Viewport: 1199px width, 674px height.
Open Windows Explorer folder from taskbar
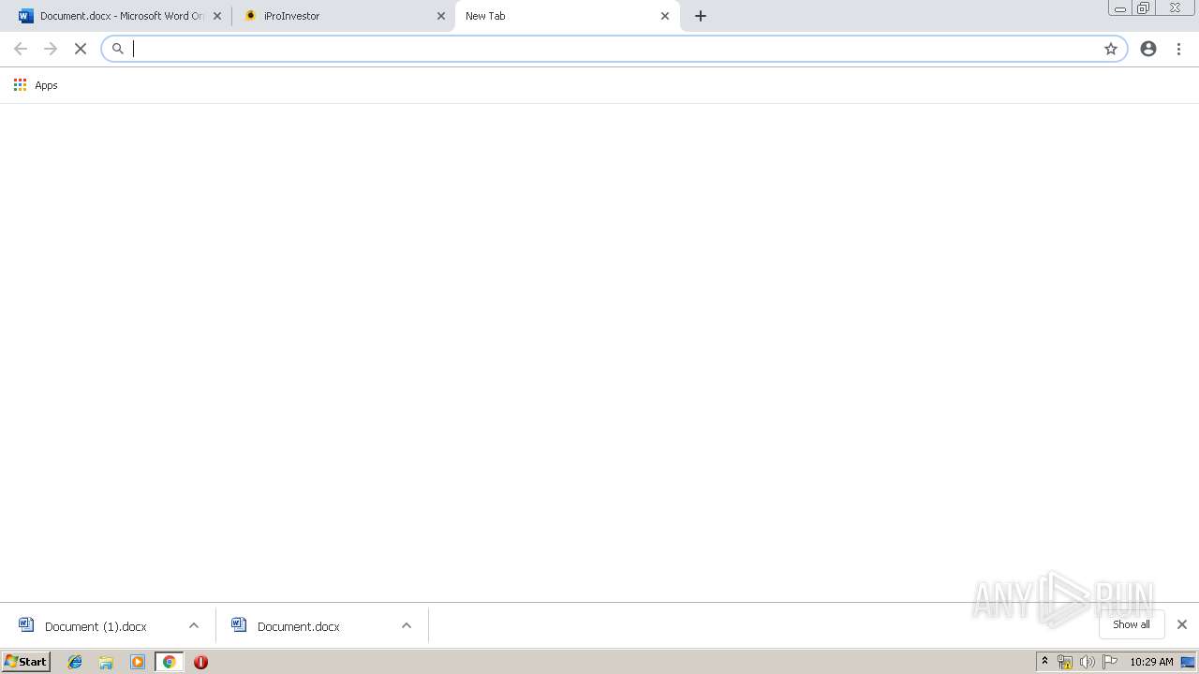click(106, 662)
